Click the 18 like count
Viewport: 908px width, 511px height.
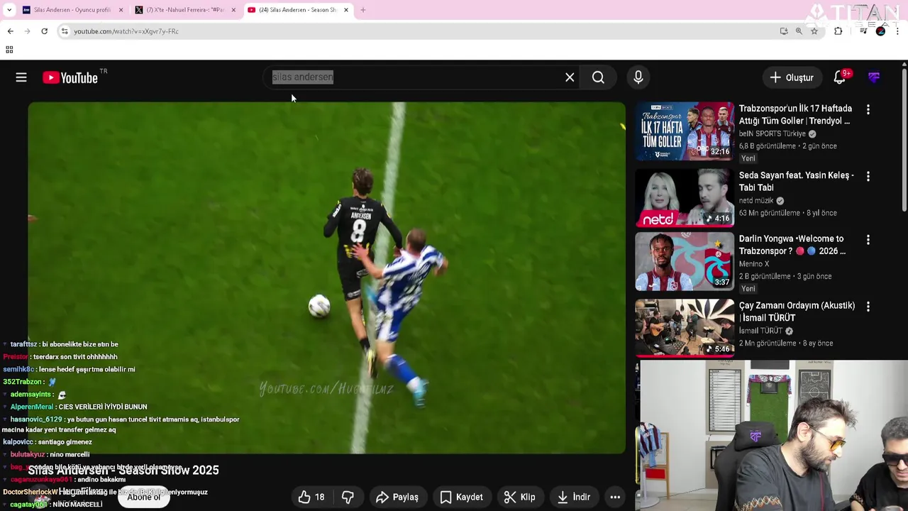[x=320, y=498]
